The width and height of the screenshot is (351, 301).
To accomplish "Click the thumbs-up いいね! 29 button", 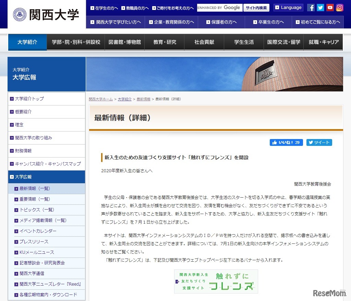I will point(286,142).
